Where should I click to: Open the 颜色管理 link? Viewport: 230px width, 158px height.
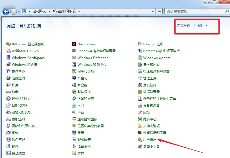click(x=18, y=139)
